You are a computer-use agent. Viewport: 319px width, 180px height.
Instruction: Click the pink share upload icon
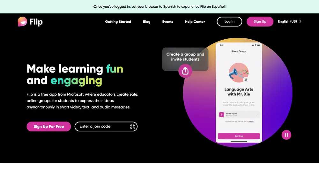pos(185,71)
